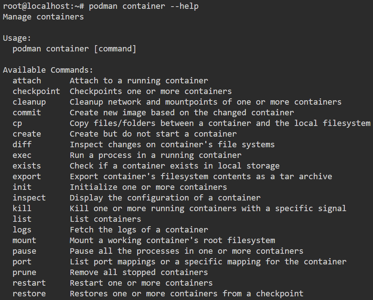This screenshot has height=300, width=373.
Task: Select the commit command text
Action: click(26, 112)
